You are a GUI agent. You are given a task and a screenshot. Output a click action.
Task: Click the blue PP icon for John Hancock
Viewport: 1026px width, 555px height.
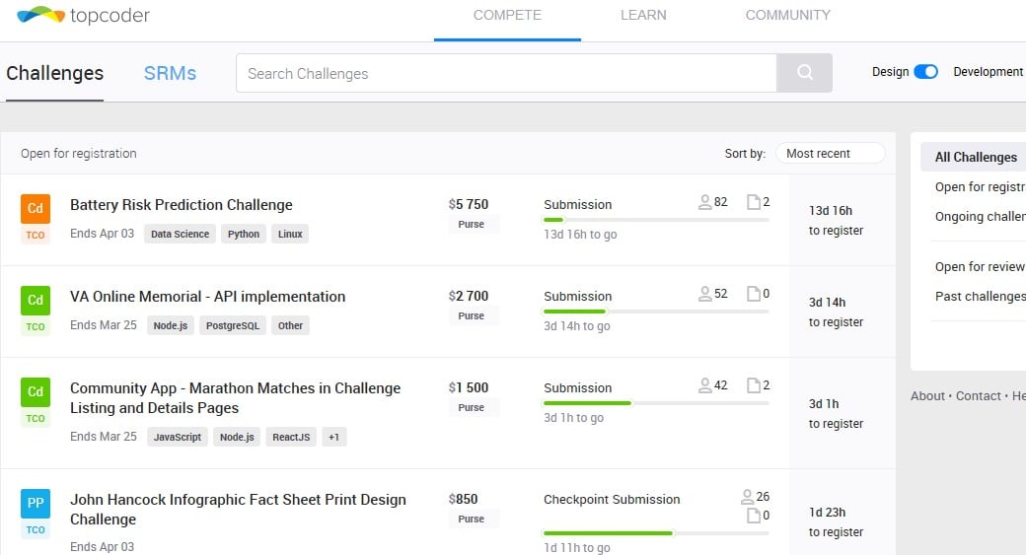coord(36,504)
